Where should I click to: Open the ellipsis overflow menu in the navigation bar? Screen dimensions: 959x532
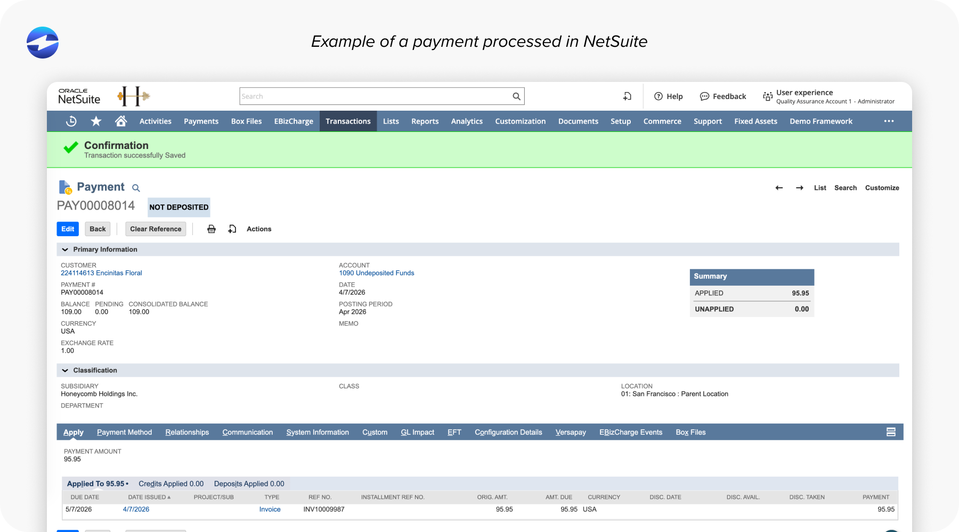pos(888,121)
